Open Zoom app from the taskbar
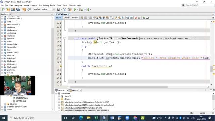The image size is (215, 121). click(x=127, y=118)
